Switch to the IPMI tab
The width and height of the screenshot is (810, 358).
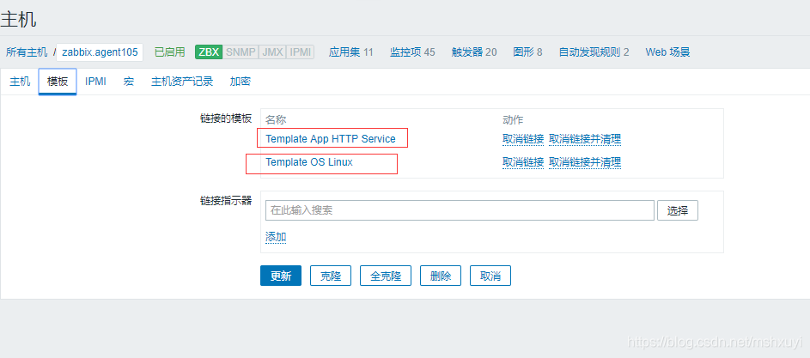[x=95, y=82]
